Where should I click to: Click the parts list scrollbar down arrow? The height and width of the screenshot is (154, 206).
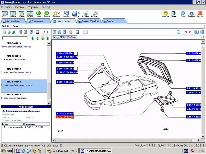tap(49, 103)
